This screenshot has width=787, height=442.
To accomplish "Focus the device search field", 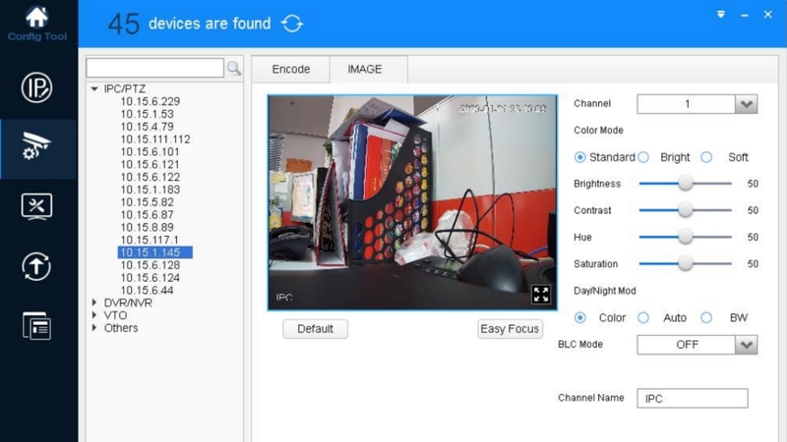I will tap(155, 68).
